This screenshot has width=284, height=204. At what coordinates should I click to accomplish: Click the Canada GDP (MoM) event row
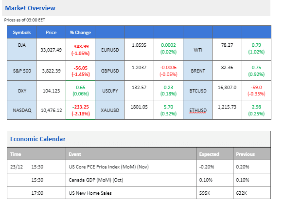pos(139,180)
